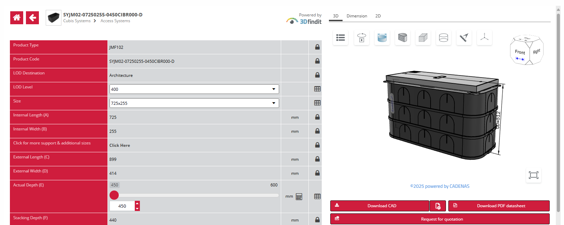
Task: Click the Download PDF datasheet button
Action: [498, 206]
